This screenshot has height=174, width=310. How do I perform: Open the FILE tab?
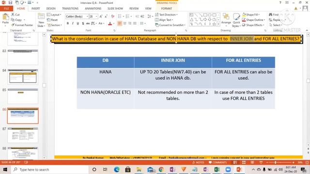pyautogui.click(x=6, y=9)
